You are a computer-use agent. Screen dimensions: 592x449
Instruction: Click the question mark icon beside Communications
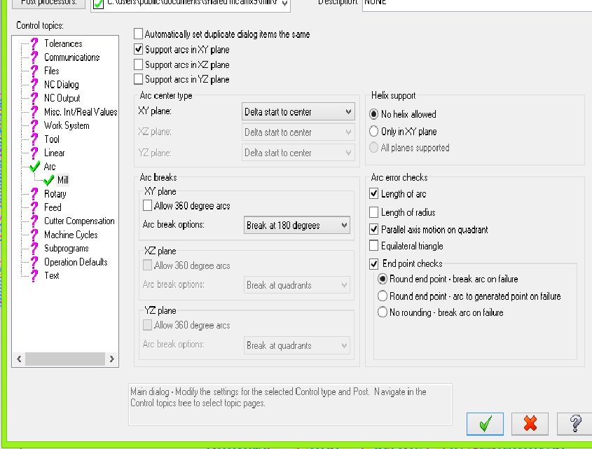coord(34,57)
